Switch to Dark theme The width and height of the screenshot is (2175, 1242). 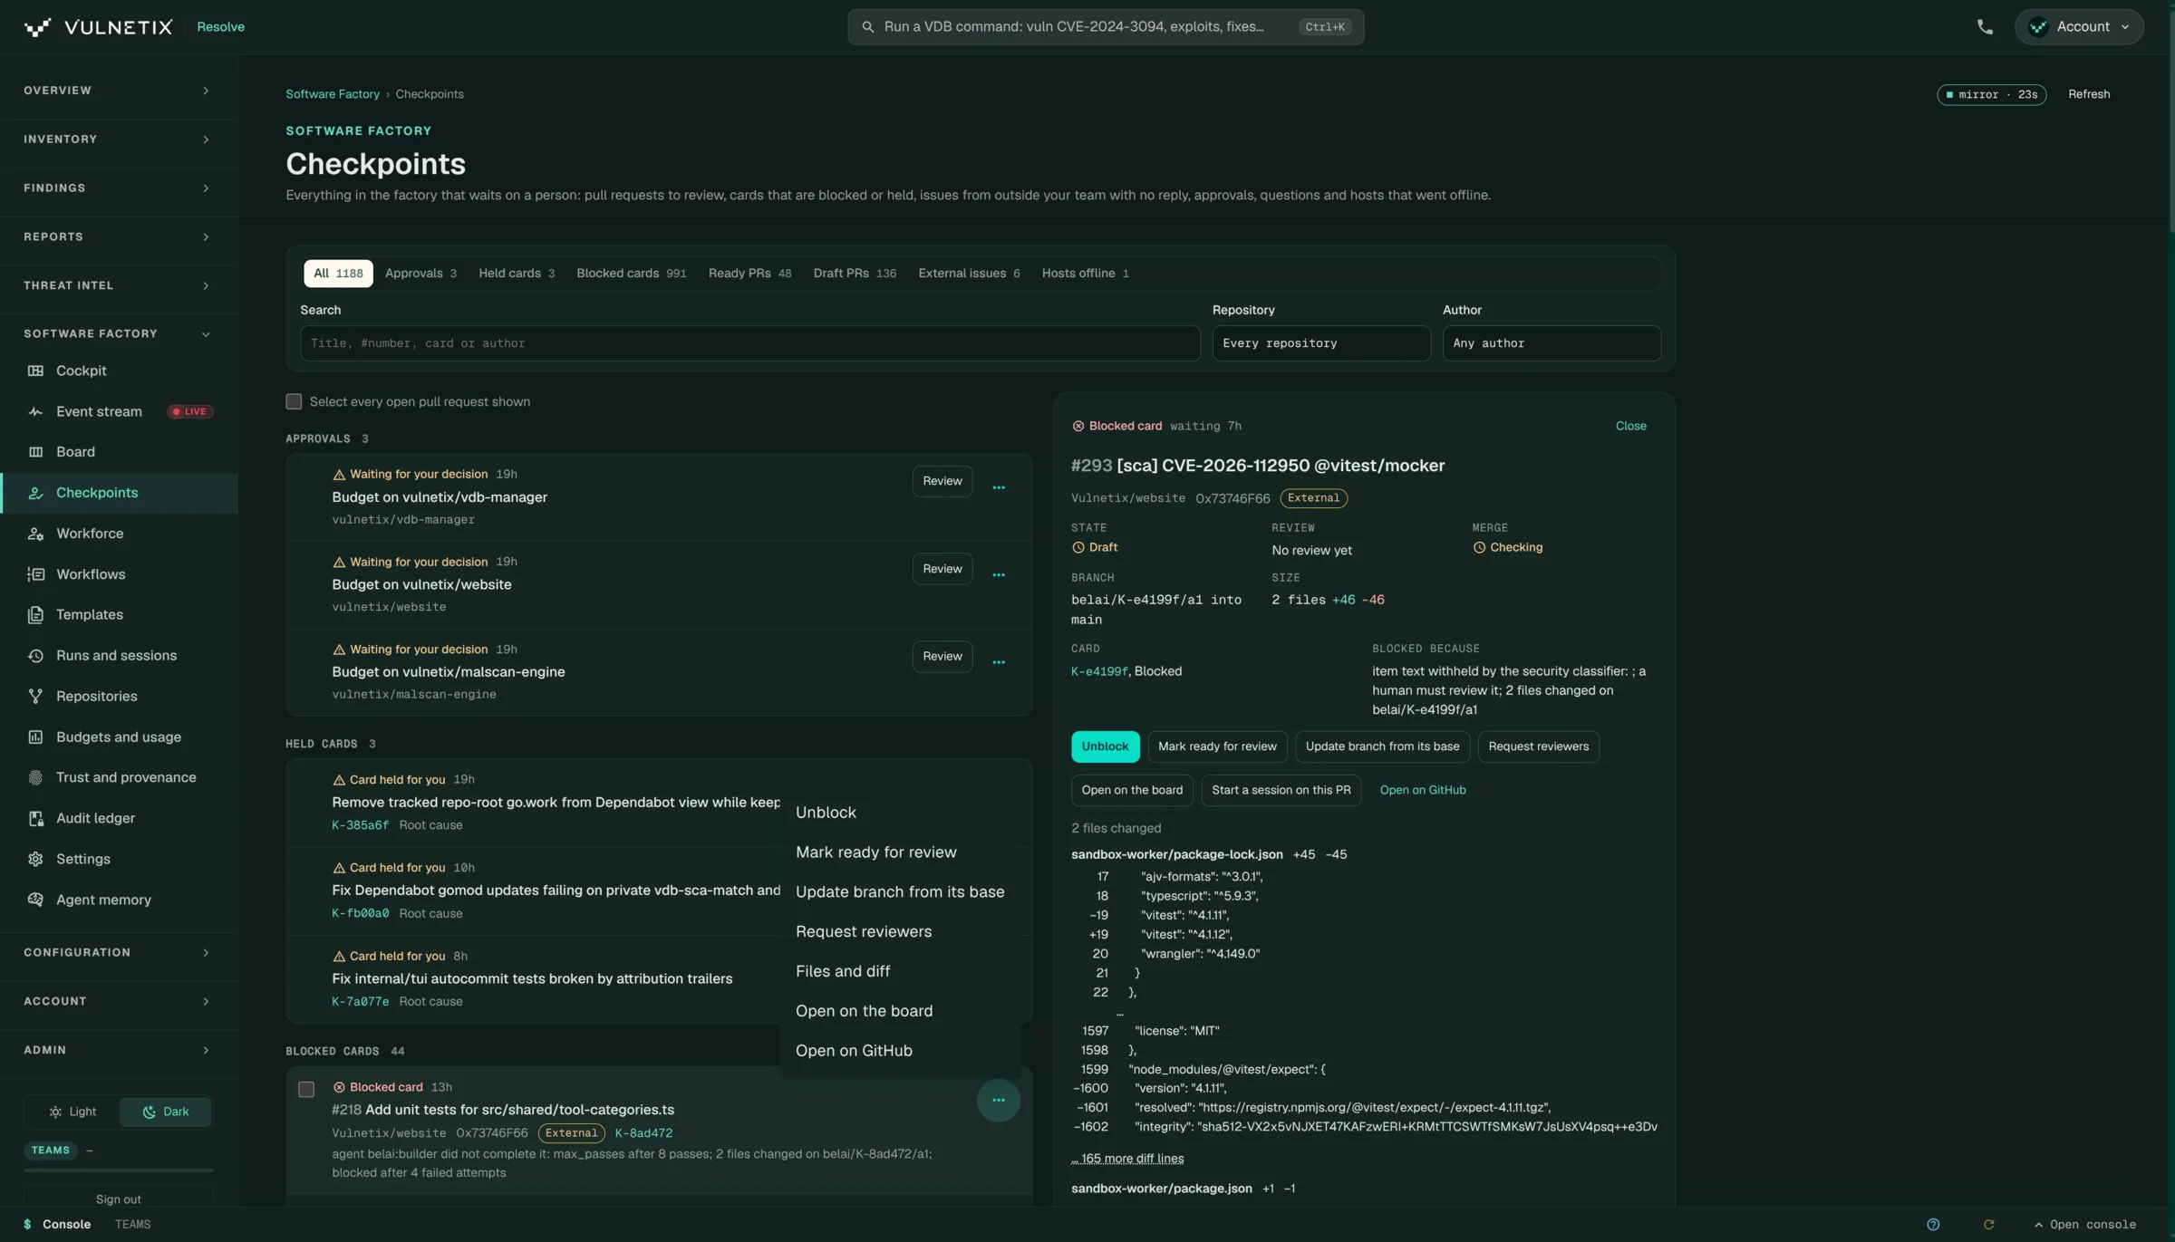(166, 1112)
